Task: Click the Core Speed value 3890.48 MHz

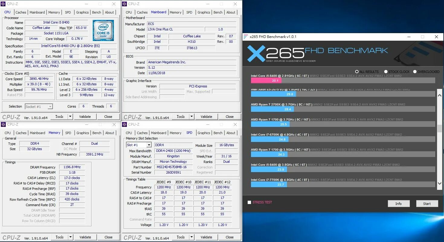Action: [x=39, y=79]
